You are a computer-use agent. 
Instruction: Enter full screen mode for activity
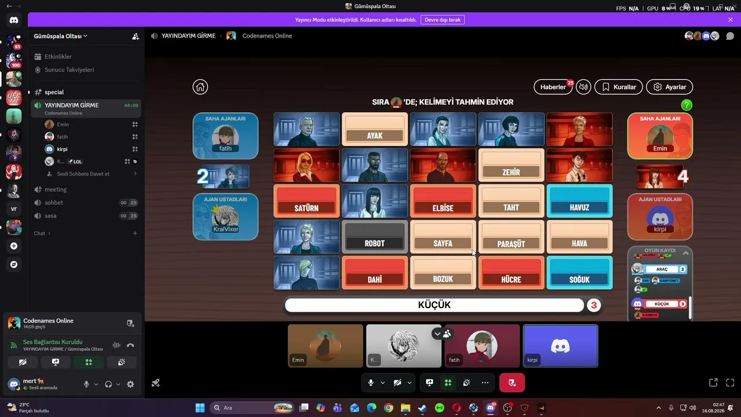pyautogui.click(x=730, y=383)
